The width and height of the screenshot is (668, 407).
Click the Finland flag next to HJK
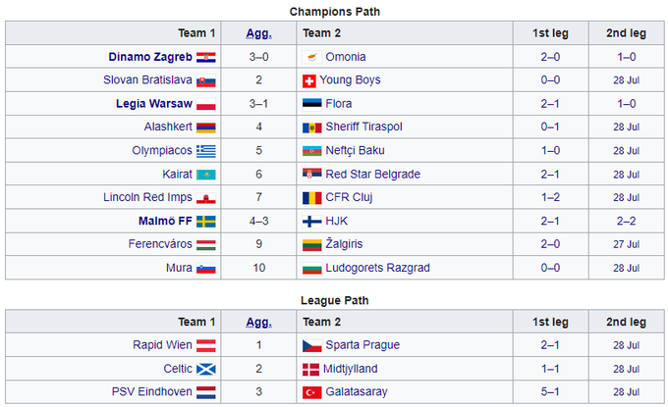[x=310, y=222]
